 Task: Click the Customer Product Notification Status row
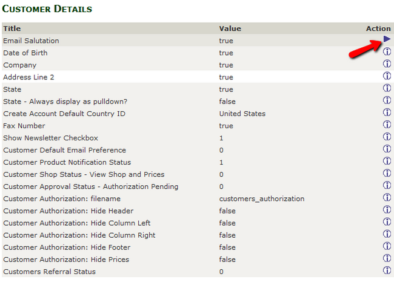click(67, 162)
